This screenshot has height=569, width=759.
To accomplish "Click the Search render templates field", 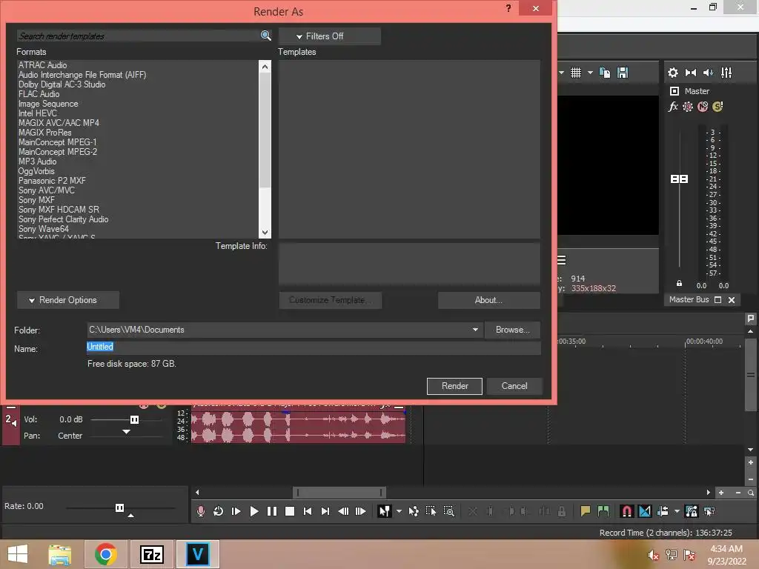I will click(x=139, y=36).
